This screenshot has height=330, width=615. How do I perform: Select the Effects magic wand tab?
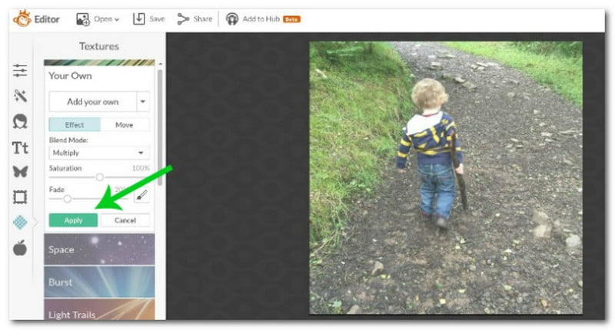20,95
